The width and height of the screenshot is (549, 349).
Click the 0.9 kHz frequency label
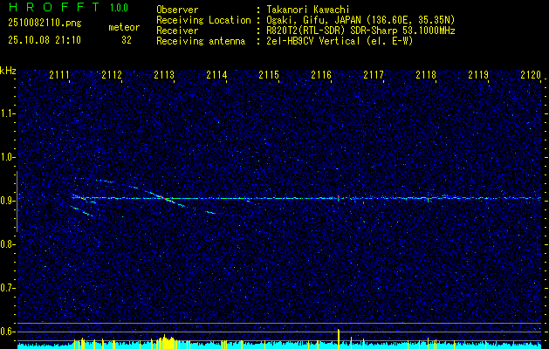tap(7, 201)
